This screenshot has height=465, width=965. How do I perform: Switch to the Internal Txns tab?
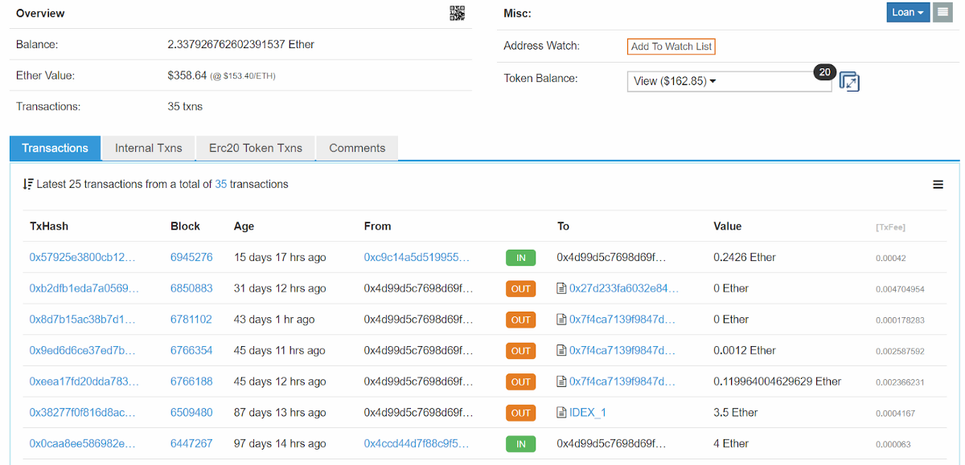tap(149, 148)
